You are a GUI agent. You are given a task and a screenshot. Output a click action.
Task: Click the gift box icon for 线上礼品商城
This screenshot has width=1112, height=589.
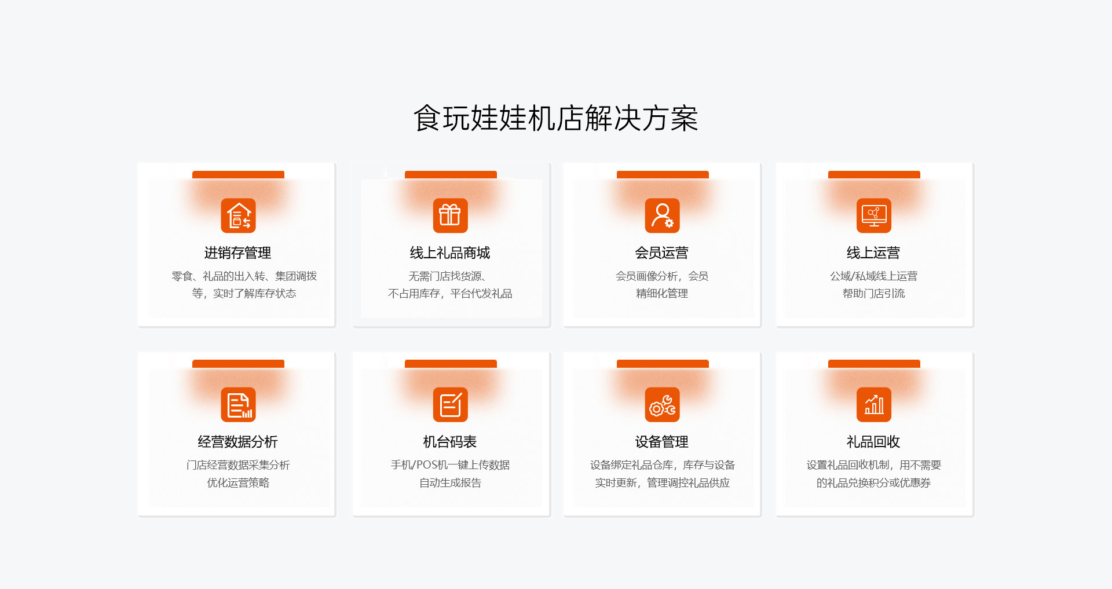tap(450, 215)
